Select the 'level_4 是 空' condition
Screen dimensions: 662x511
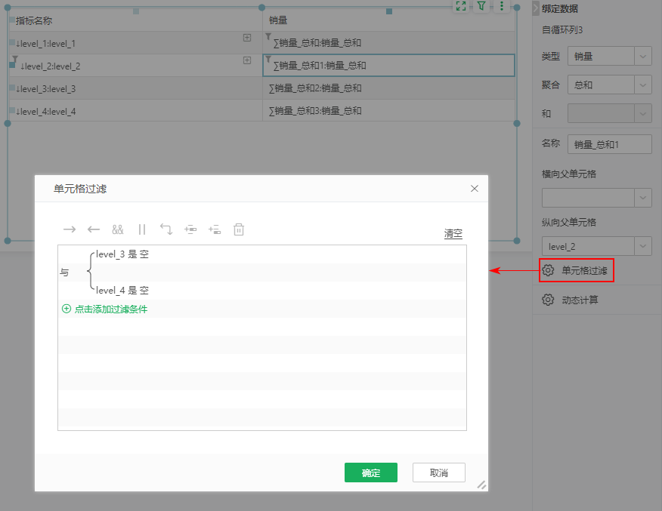tap(122, 290)
